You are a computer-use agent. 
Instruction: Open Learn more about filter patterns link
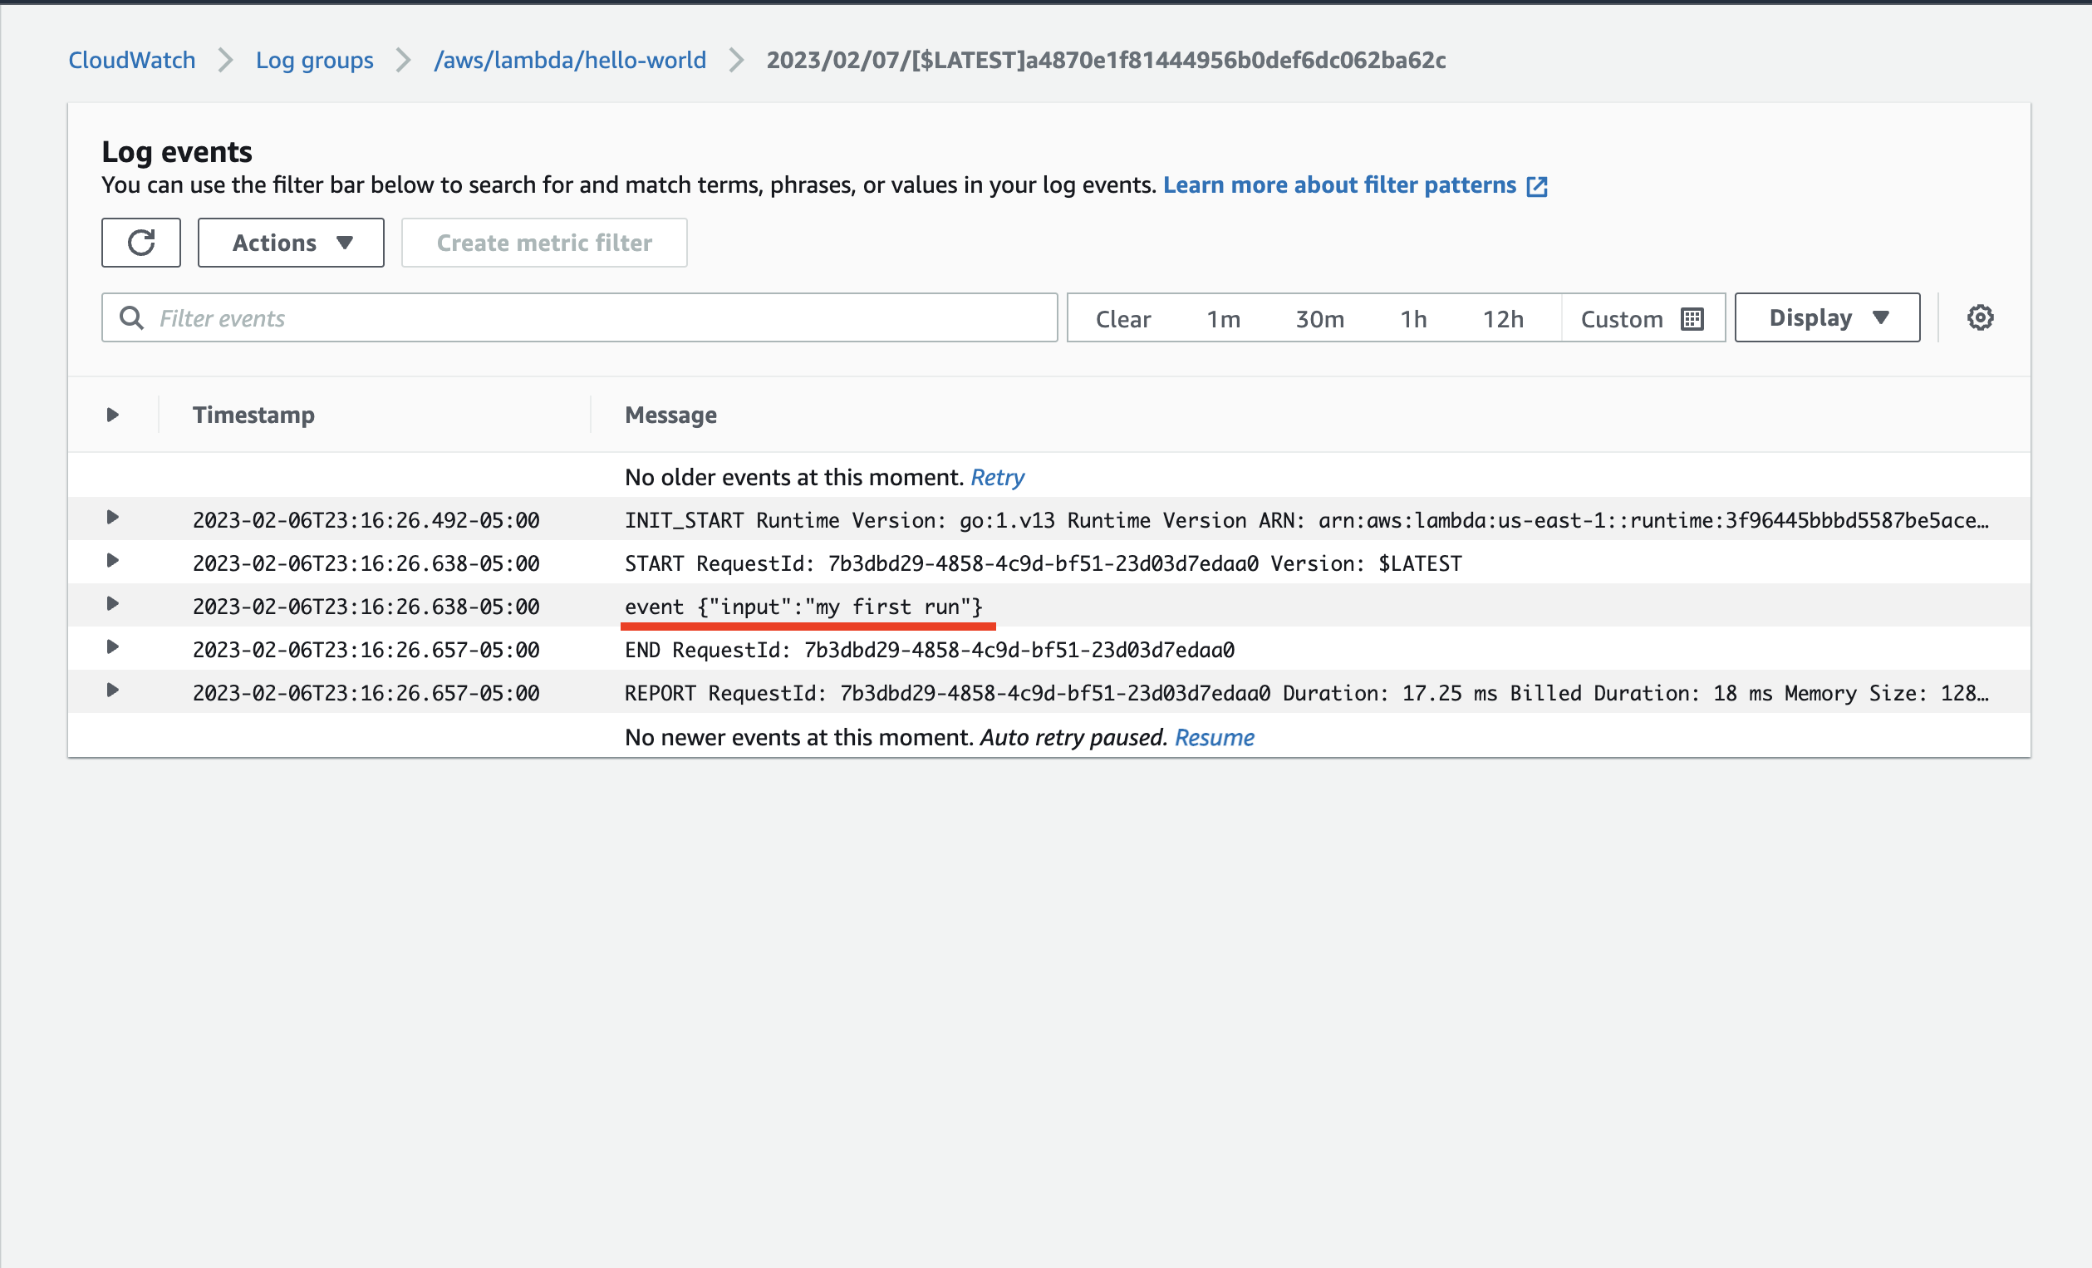tap(1339, 185)
